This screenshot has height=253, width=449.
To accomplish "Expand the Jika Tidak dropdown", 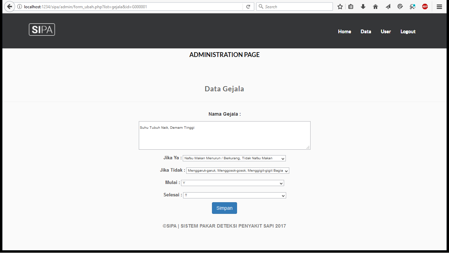I will [x=237, y=171].
